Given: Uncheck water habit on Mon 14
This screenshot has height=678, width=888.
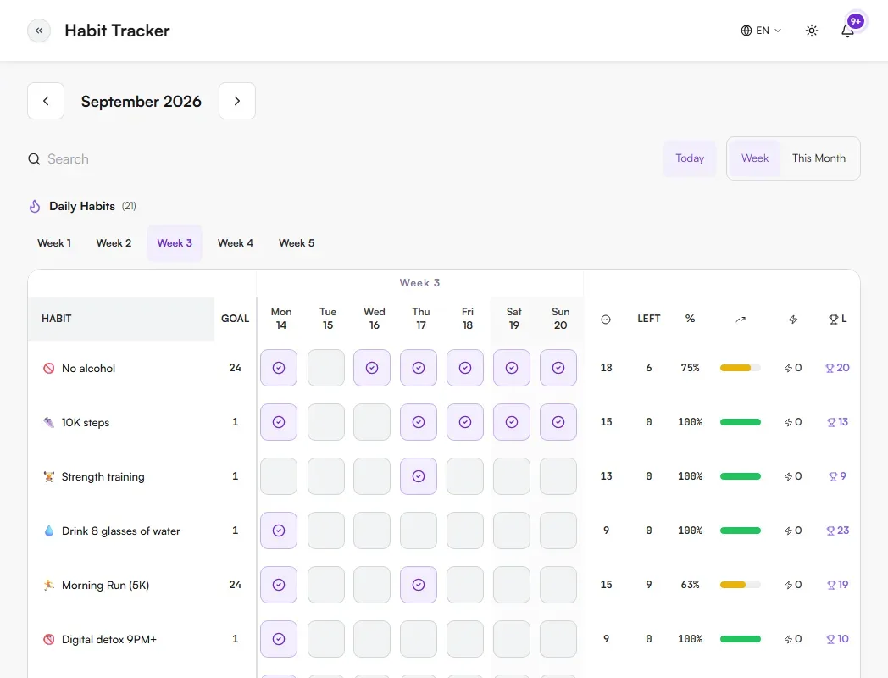Looking at the screenshot, I should click(279, 531).
